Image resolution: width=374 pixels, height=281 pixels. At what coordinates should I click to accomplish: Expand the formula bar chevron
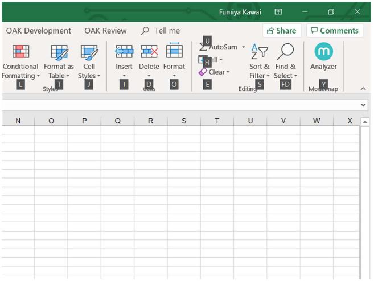[364, 105]
